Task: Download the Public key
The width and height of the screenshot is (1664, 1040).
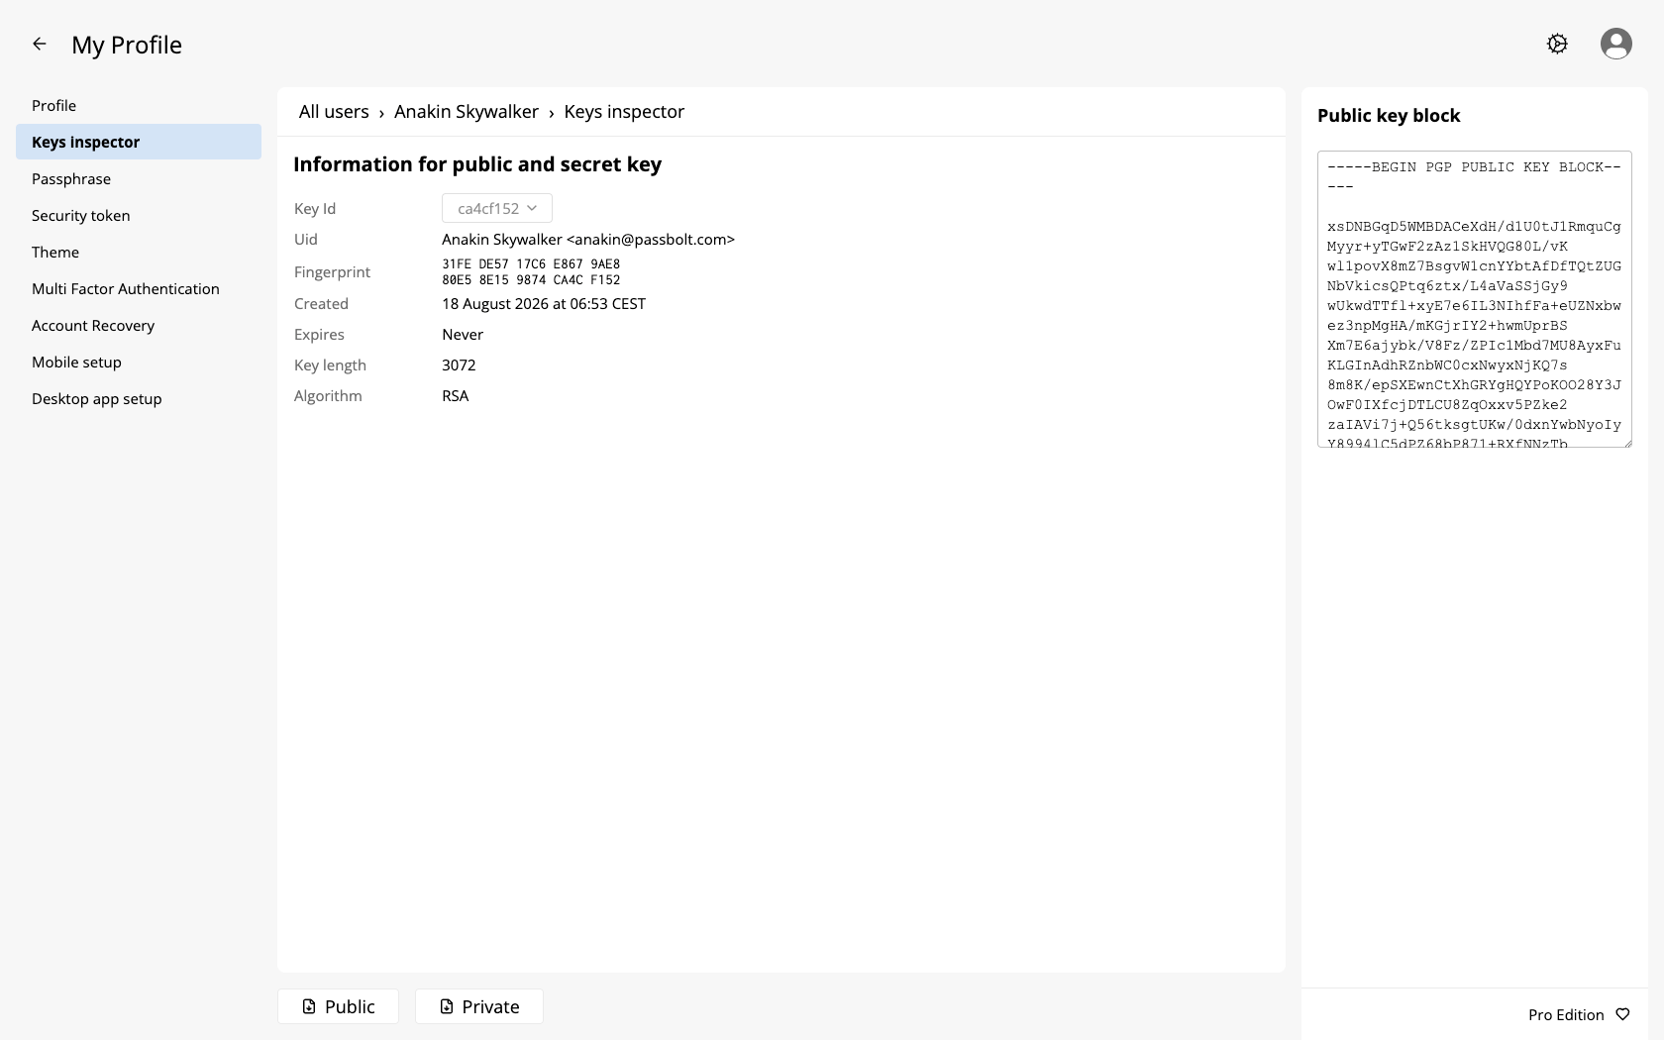Action: [x=338, y=1006]
